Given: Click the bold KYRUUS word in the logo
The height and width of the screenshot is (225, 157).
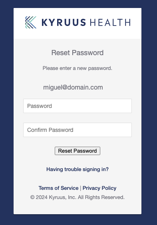Looking at the screenshot, I should click(x=64, y=22).
